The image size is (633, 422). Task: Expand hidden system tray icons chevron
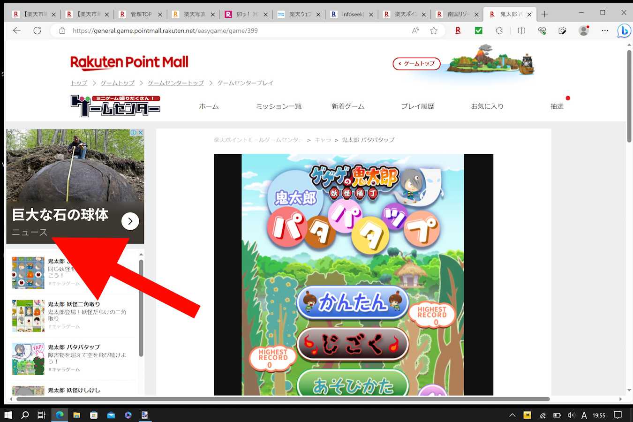[x=512, y=415]
